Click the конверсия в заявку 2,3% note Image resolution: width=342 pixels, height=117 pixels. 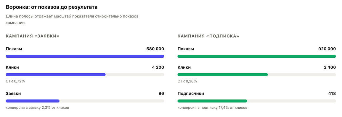point(37,108)
